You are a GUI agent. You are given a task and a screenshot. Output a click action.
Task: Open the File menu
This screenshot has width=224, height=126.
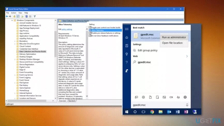8,13
